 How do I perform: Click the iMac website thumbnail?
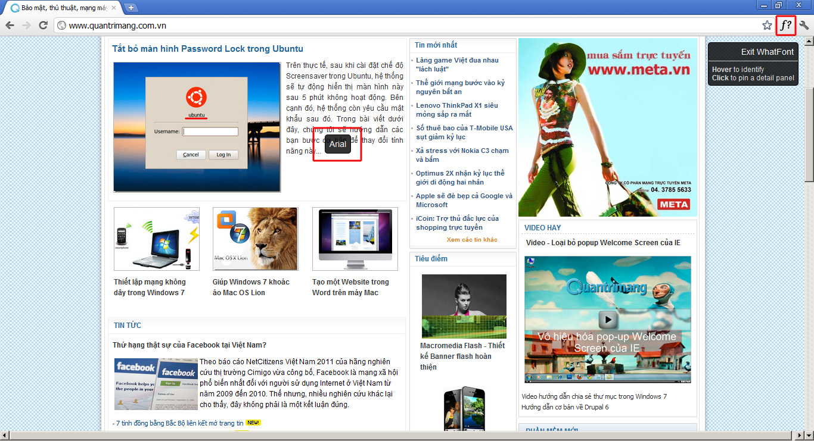355,239
